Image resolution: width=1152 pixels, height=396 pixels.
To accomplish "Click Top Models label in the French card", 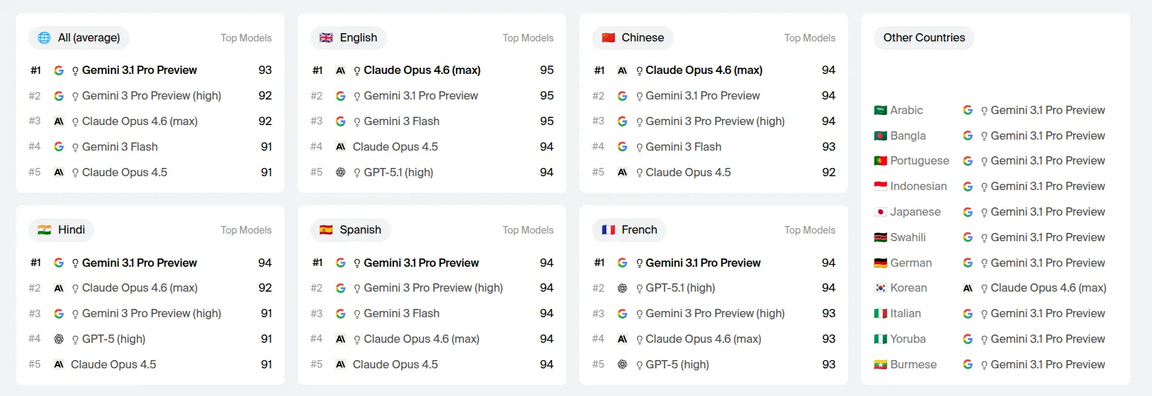I will [x=809, y=230].
